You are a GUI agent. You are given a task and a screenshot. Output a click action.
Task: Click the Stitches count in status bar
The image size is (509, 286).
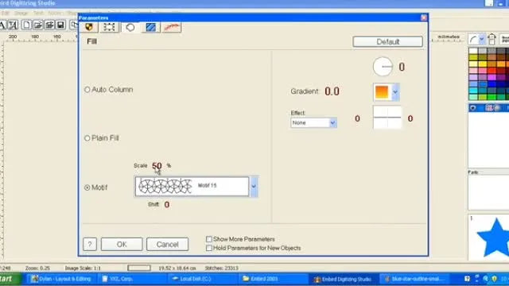221,269
